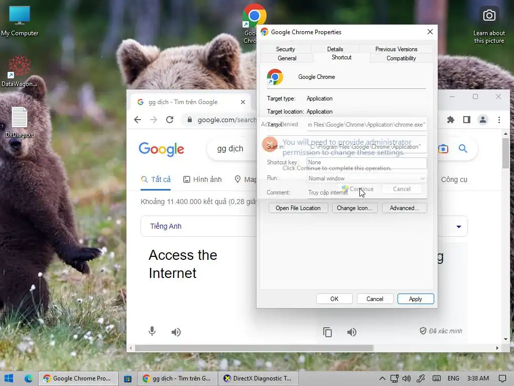Listen to the source text speaker icon
This screenshot has height=386, width=514.
(x=176, y=332)
